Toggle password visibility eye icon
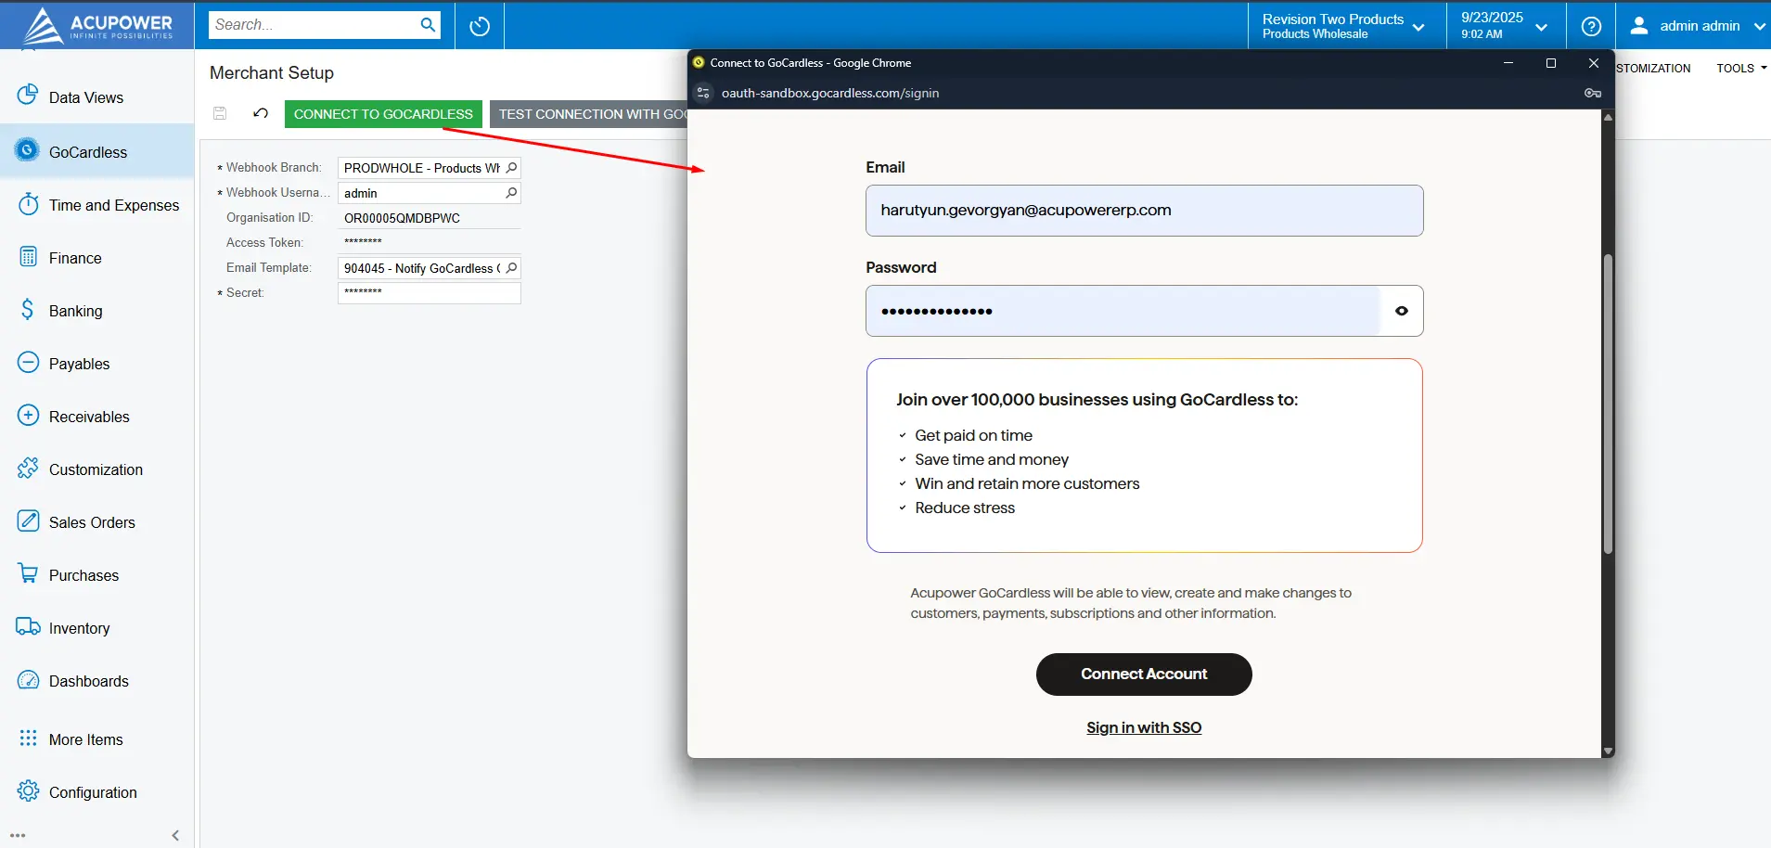The height and width of the screenshot is (848, 1771). [1401, 311]
